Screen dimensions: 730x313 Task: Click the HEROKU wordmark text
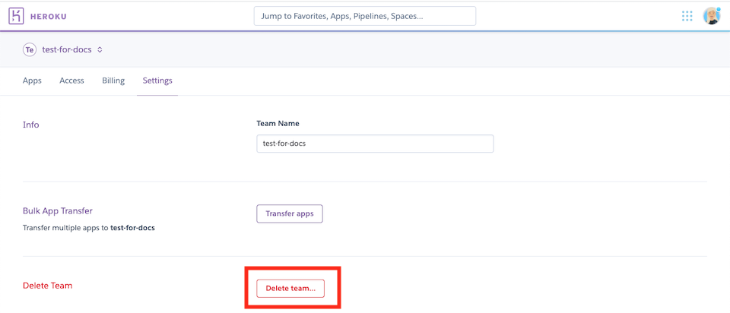click(x=51, y=16)
